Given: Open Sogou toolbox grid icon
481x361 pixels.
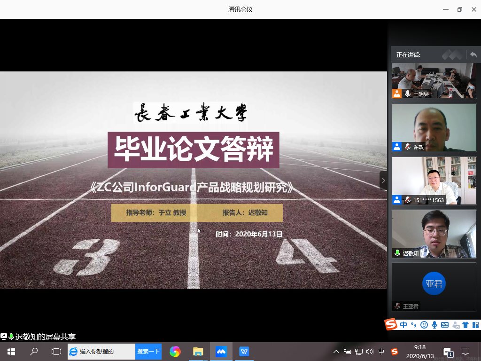Looking at the screenshot, I should coord(475,325).
